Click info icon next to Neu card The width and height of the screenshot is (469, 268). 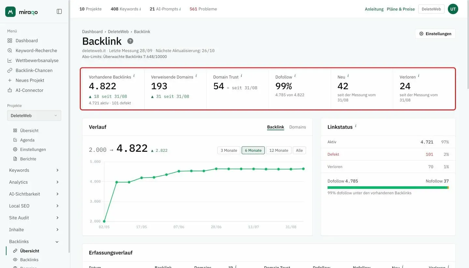(x=348, y=76)
